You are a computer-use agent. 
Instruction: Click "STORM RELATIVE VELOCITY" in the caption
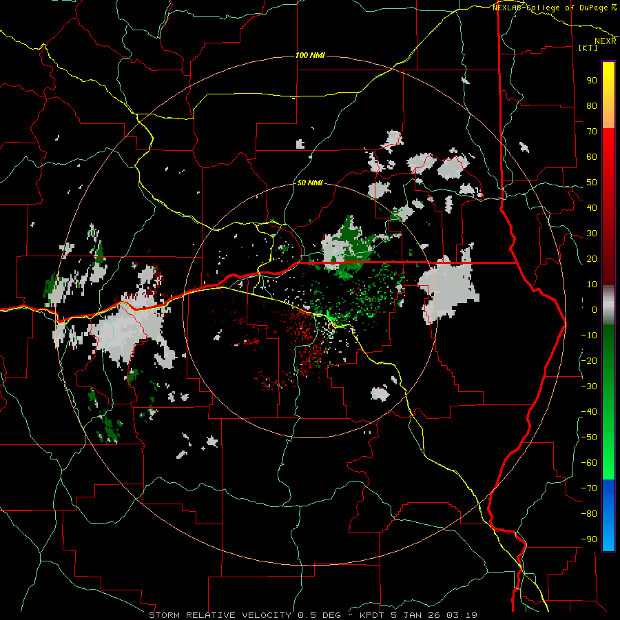220,615
